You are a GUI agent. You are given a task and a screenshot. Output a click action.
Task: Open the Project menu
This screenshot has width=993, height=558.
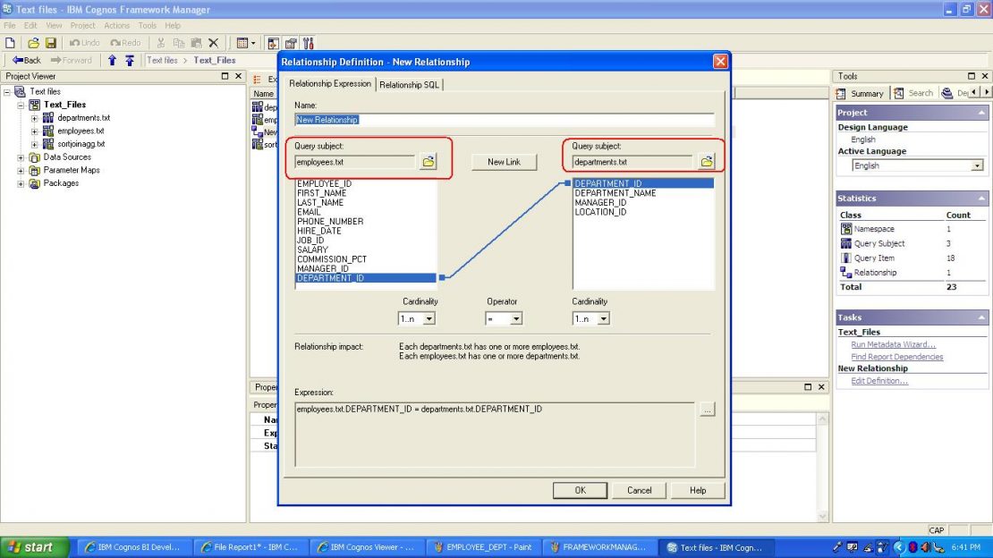pos(82,25)
